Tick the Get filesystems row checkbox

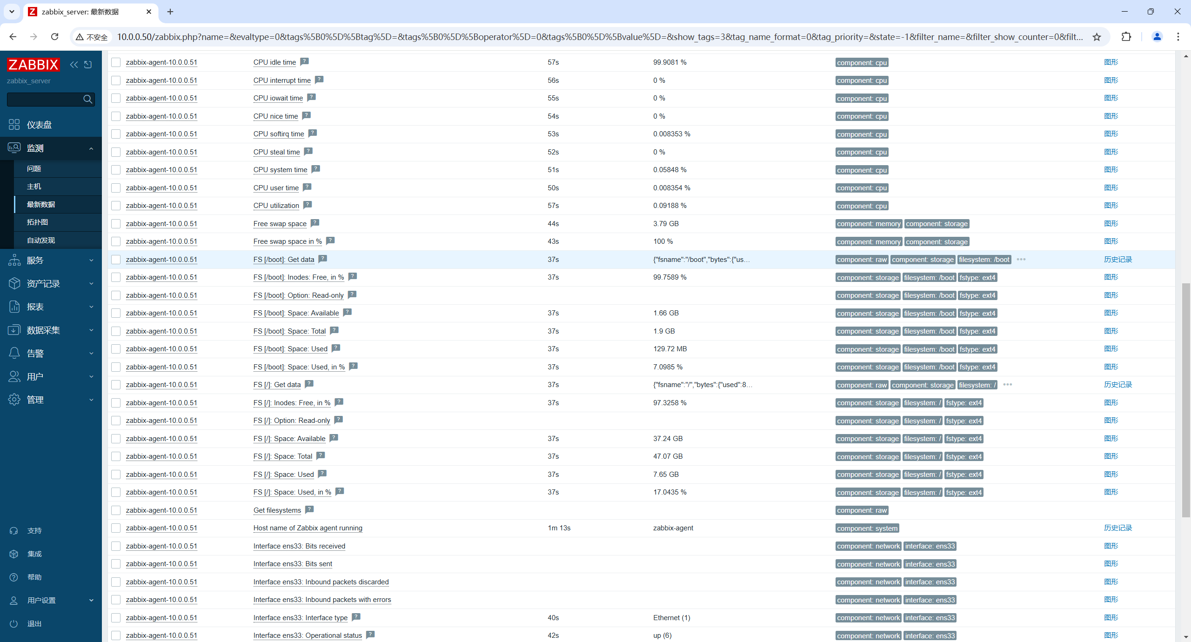coord(116,510)
